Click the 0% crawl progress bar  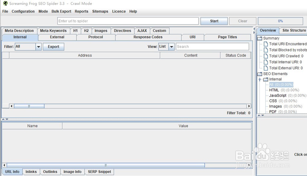pyautogui.click(x=280, y=21)
